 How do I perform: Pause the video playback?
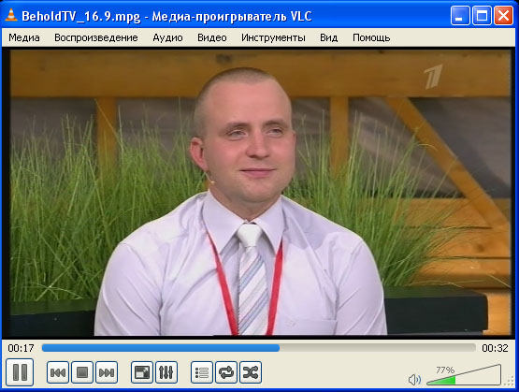20,372
